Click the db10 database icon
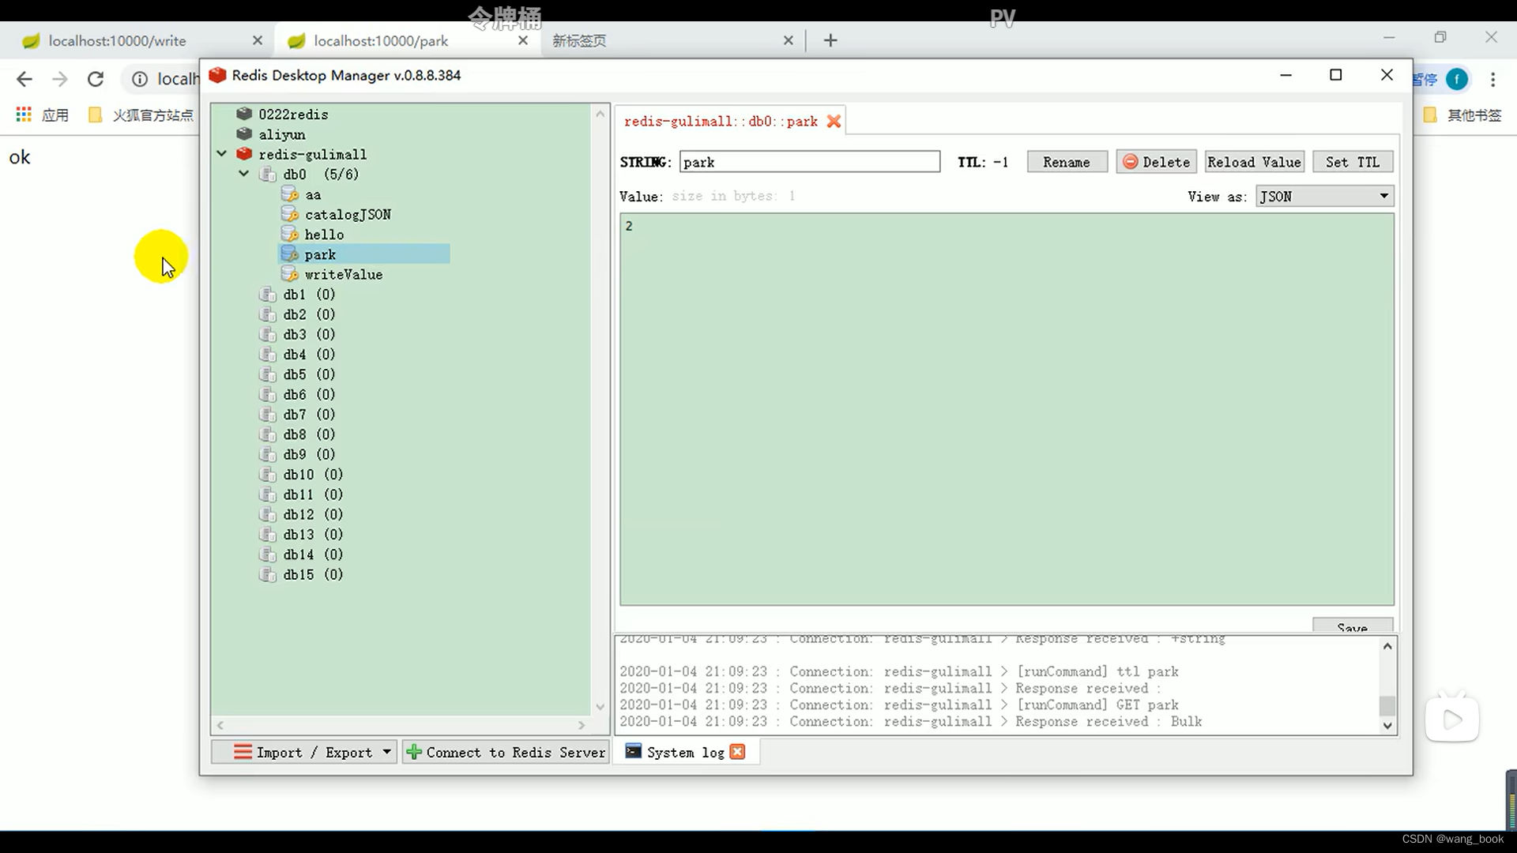 tap(268, 474)
